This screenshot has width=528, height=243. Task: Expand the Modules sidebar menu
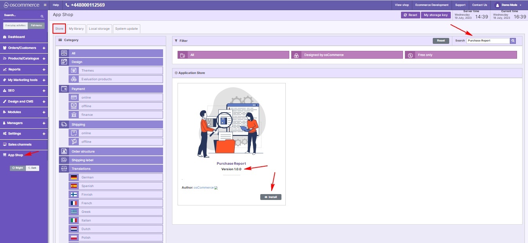(x=44, y=112)
